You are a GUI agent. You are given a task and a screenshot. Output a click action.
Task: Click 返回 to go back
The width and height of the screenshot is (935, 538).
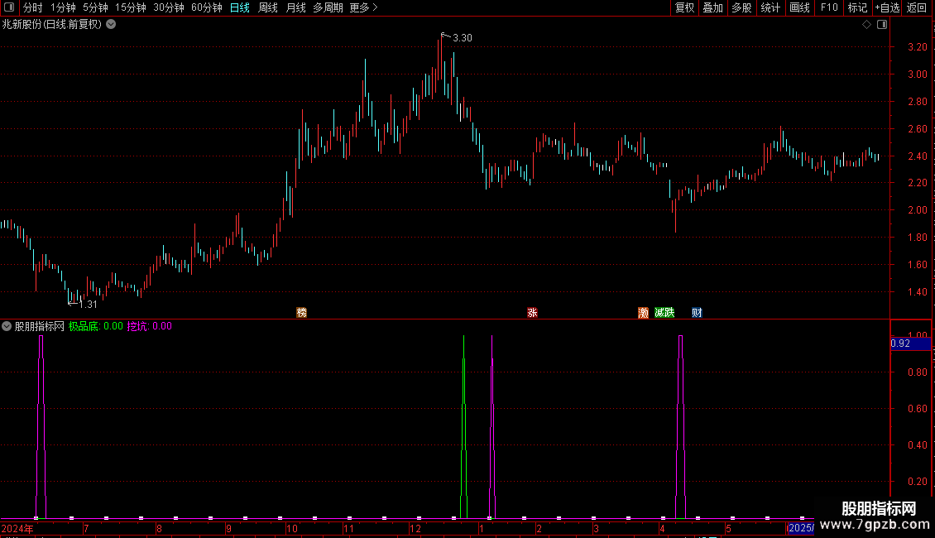tap(917, 7)
